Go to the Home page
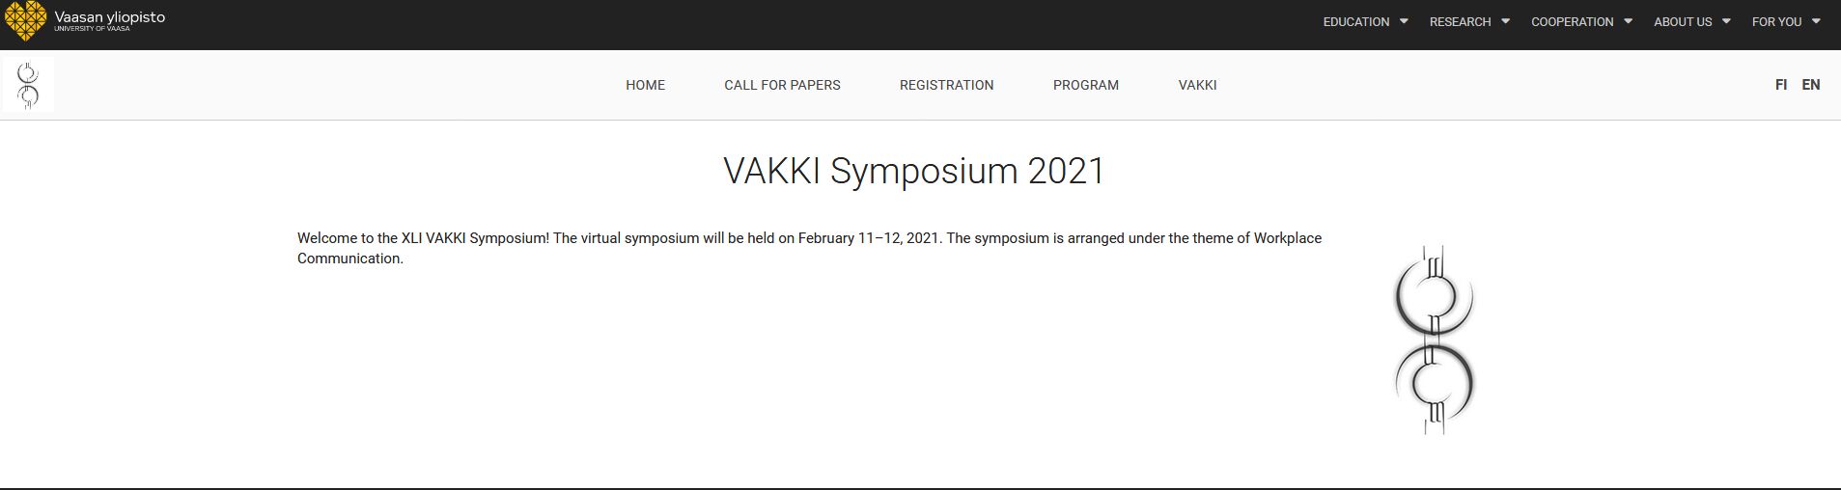The image size is (1841, 490). point(645,85)
